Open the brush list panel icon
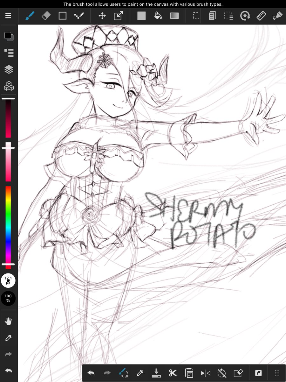 9,53
